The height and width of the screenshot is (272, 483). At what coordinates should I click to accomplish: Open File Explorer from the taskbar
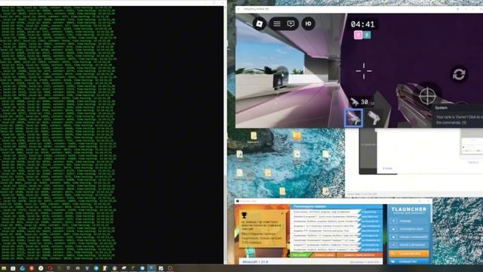click(x=4, y=269)
